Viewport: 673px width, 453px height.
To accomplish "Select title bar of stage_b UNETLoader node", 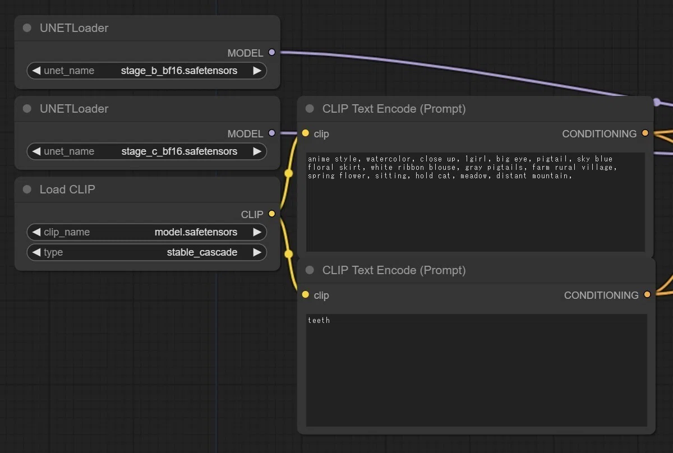I will [147, 28].
